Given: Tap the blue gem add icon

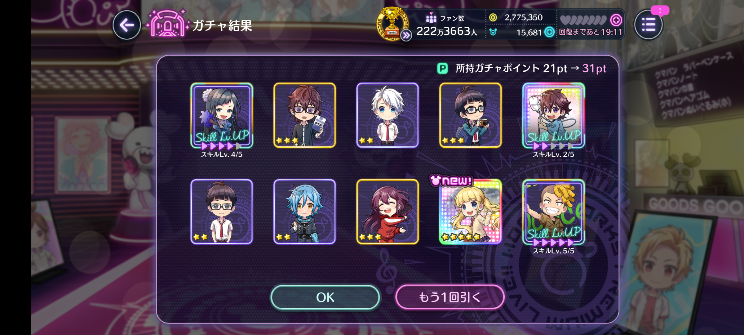Looking at the screenshot, I should coord(549,32).
